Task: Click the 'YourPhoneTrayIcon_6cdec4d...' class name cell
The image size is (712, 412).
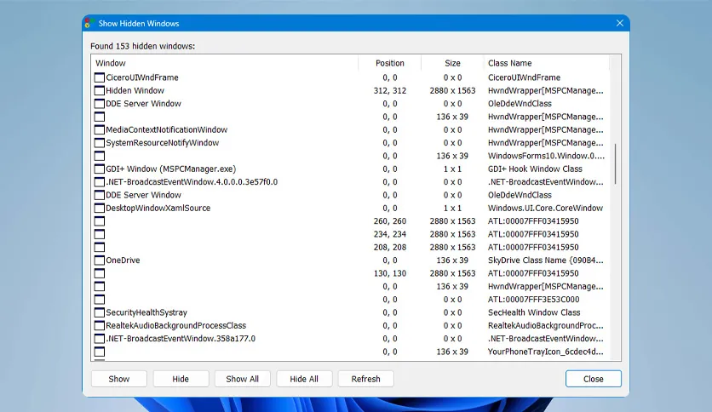Action: 546,352
